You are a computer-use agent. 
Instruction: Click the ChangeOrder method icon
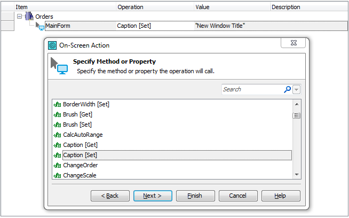coord(57,165)
